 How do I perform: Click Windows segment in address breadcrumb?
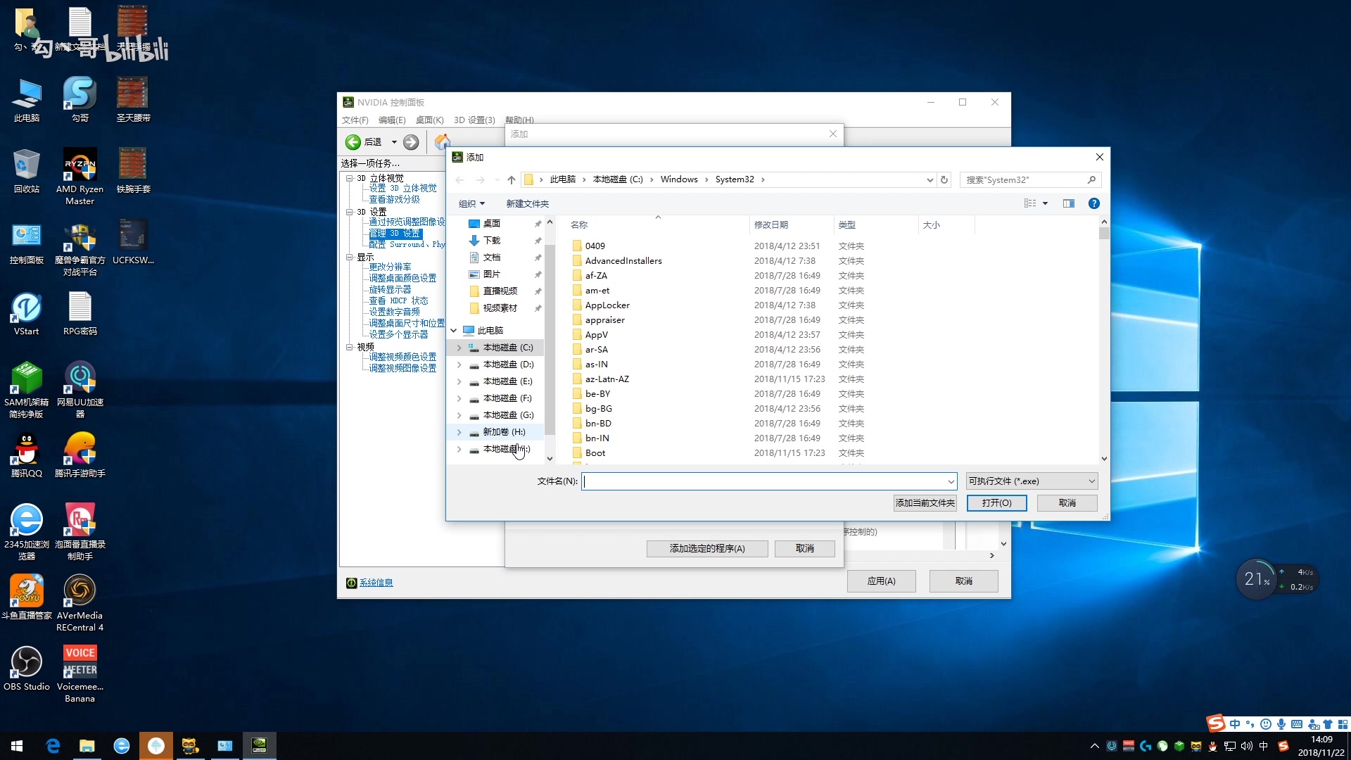pos(679,179)
